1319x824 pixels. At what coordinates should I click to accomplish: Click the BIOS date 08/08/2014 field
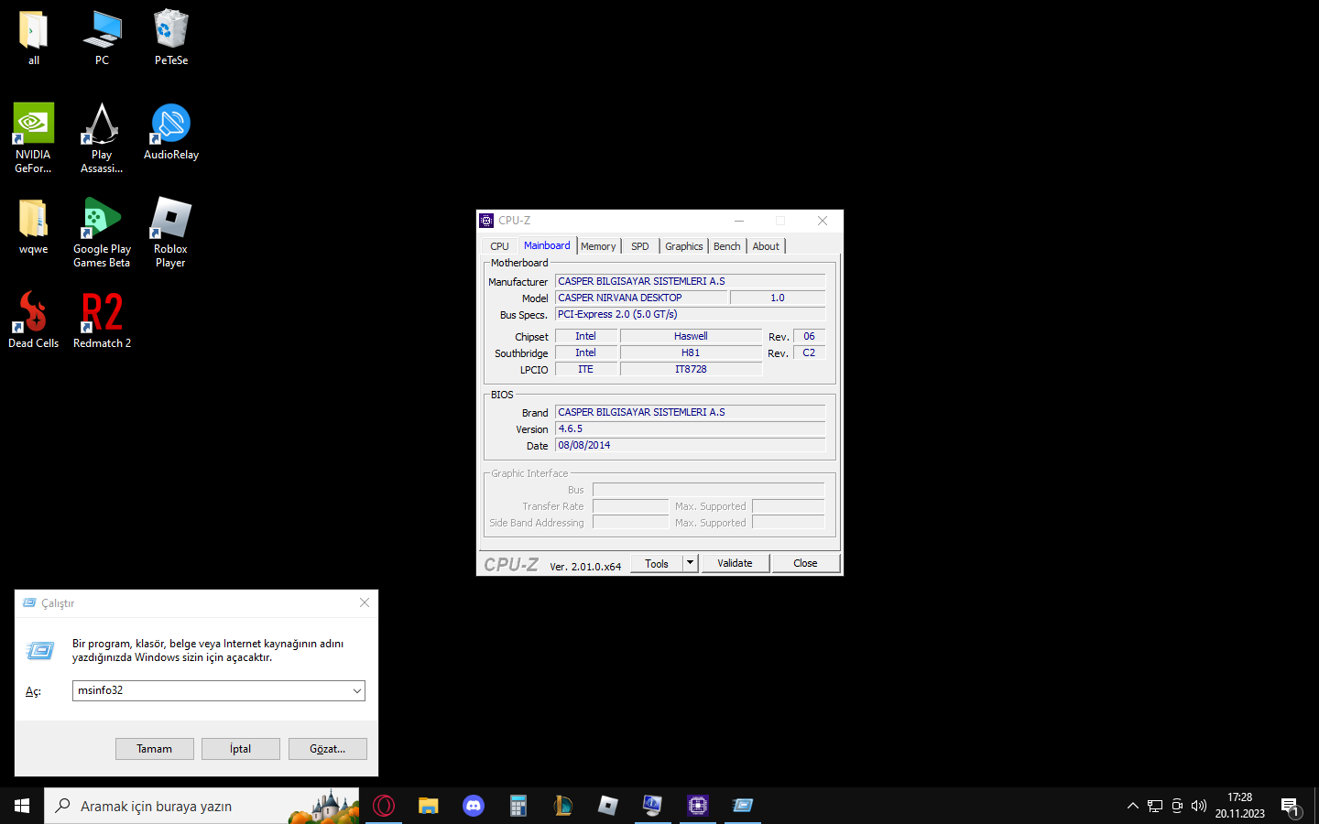click(x=690, y=445)
